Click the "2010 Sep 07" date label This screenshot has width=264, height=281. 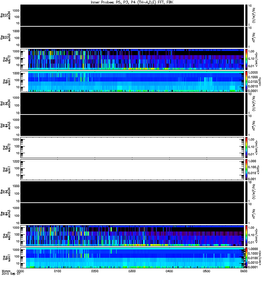click(11, 274)
